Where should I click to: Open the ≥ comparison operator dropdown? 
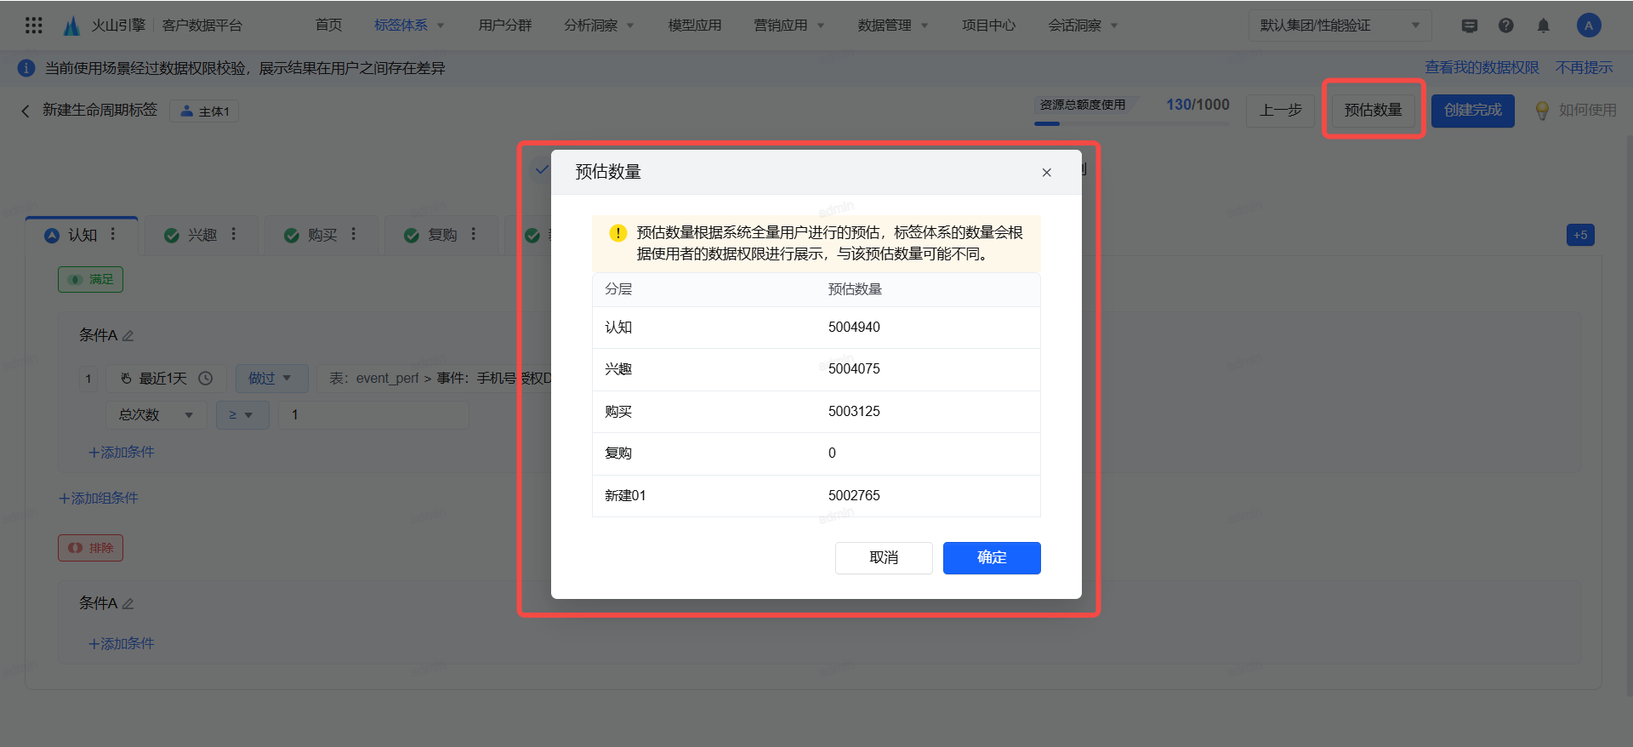point(242,415)
